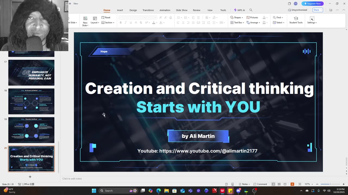This screenshot has height=195, width=348.
Task: Click the 'Click to add notes' field
Action: [x=72, y=178]
